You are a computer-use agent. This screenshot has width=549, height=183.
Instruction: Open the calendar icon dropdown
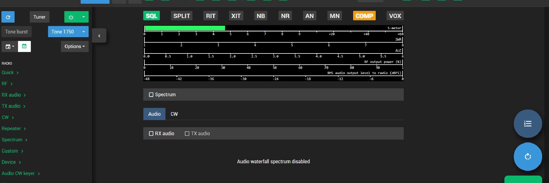(10, 46)
